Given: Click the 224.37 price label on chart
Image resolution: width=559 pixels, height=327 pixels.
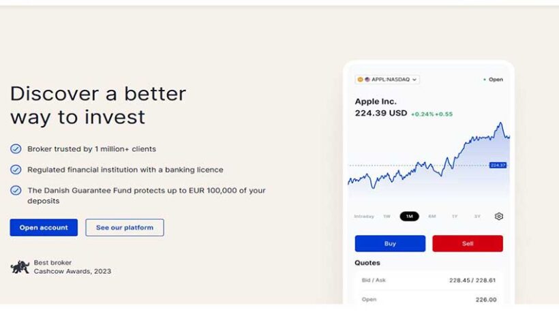Looking at the screenshot, I should point(498,165).
